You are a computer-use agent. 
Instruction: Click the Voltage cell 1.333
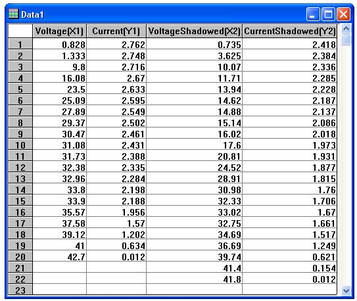(59, 55)
